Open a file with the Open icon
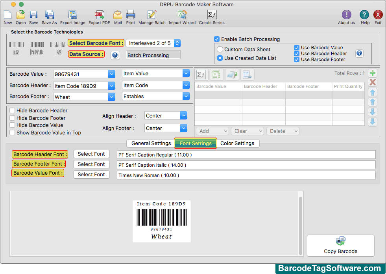This screenshot has width=386, height=274. pos(21,15)
